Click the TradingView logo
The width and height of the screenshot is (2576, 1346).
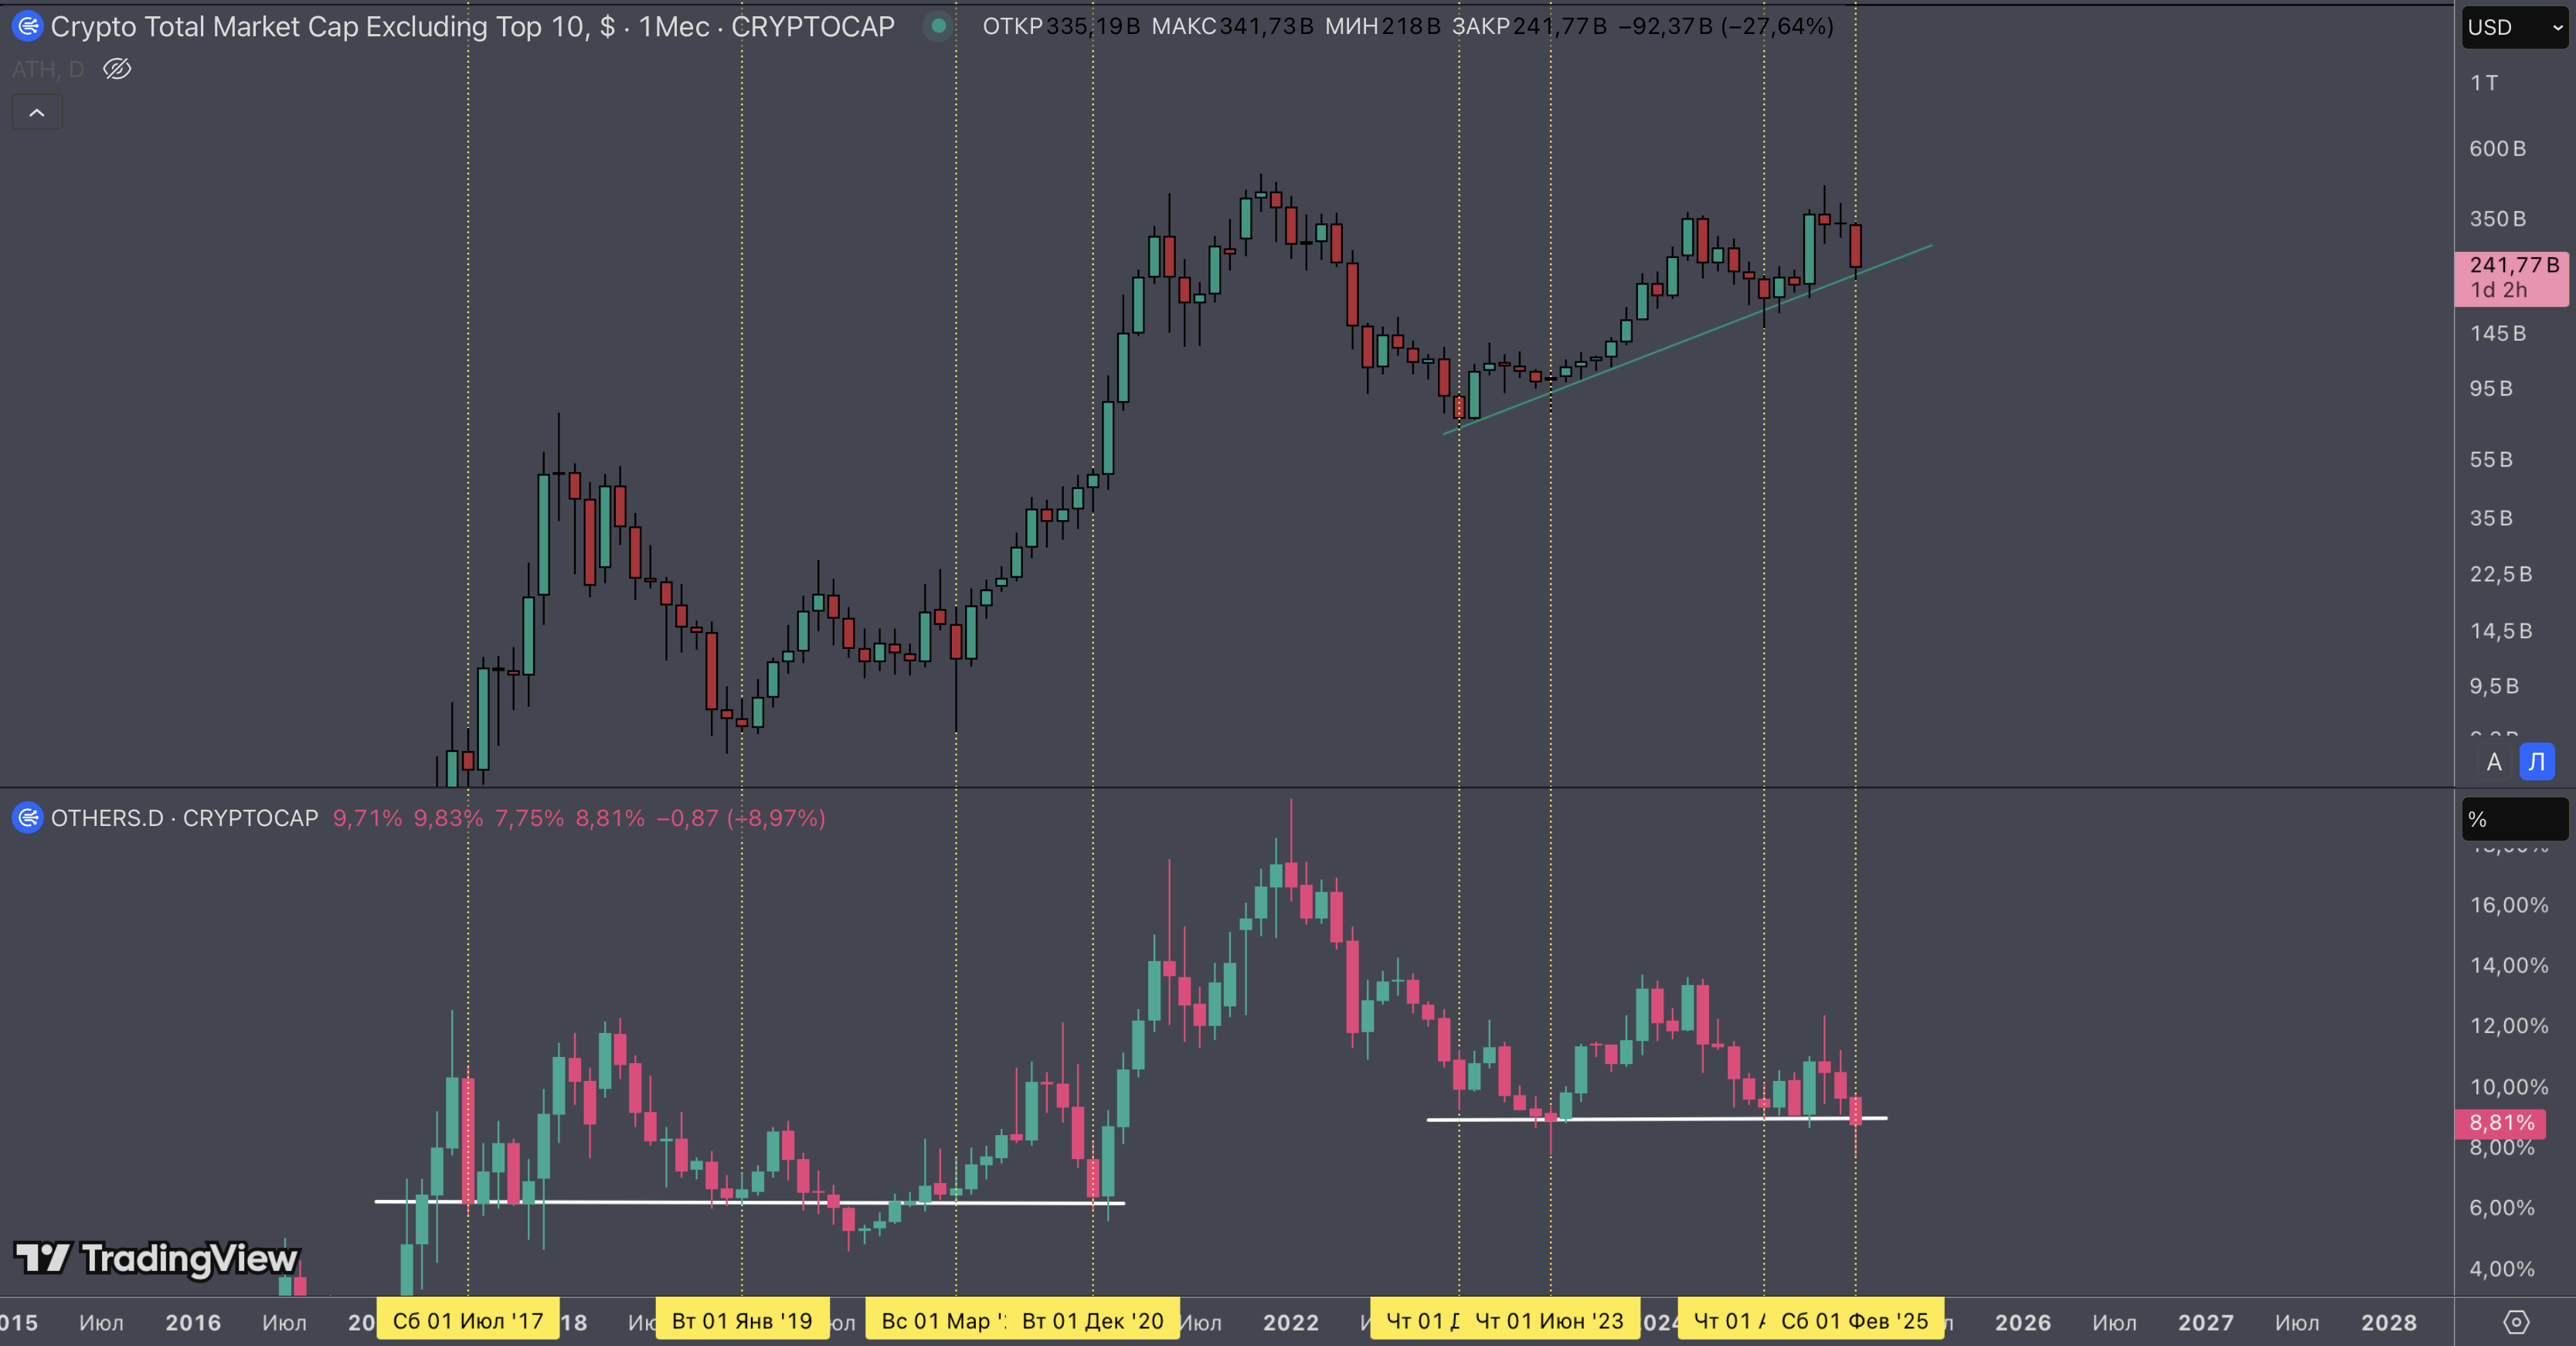click(157, 1258)
